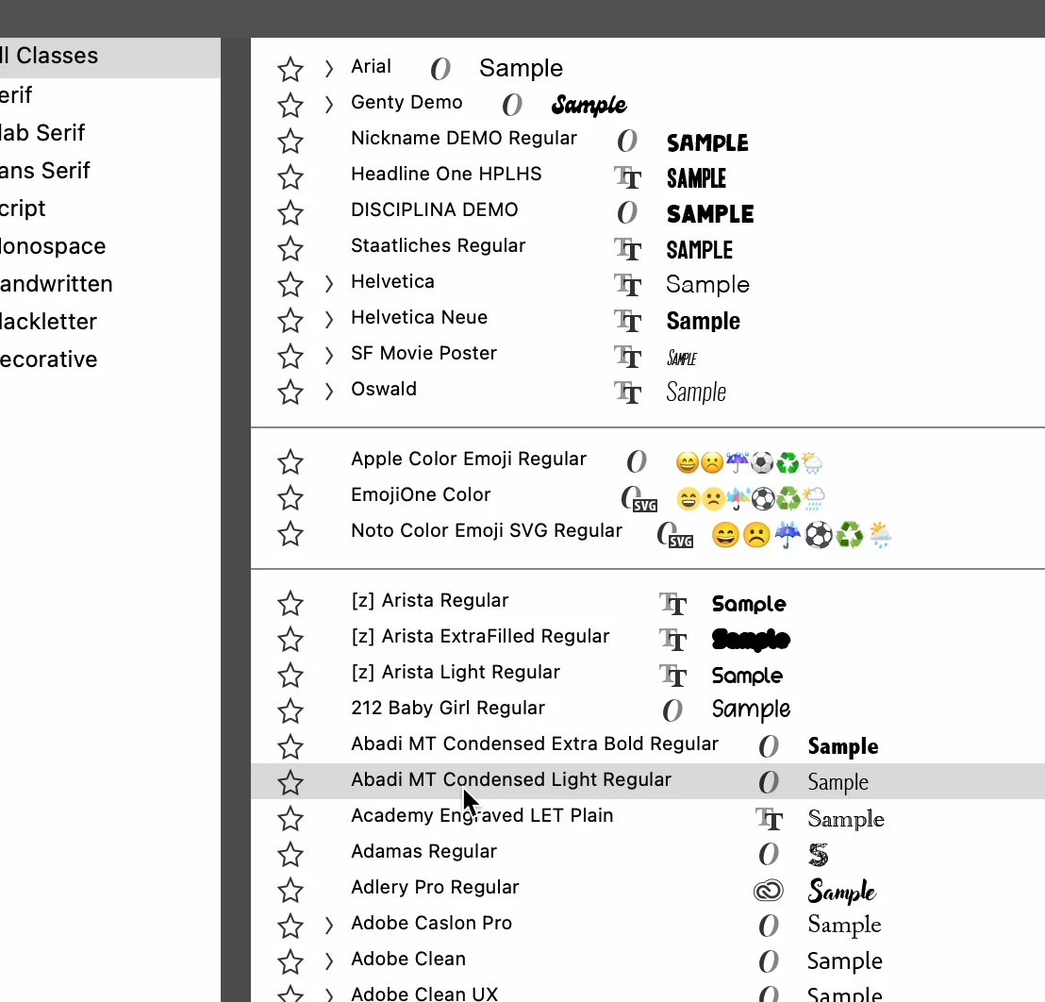Click OpenType icon for 212 Baby Girl
Viewport: 1045px width, 1002px height.
(672, 710)
